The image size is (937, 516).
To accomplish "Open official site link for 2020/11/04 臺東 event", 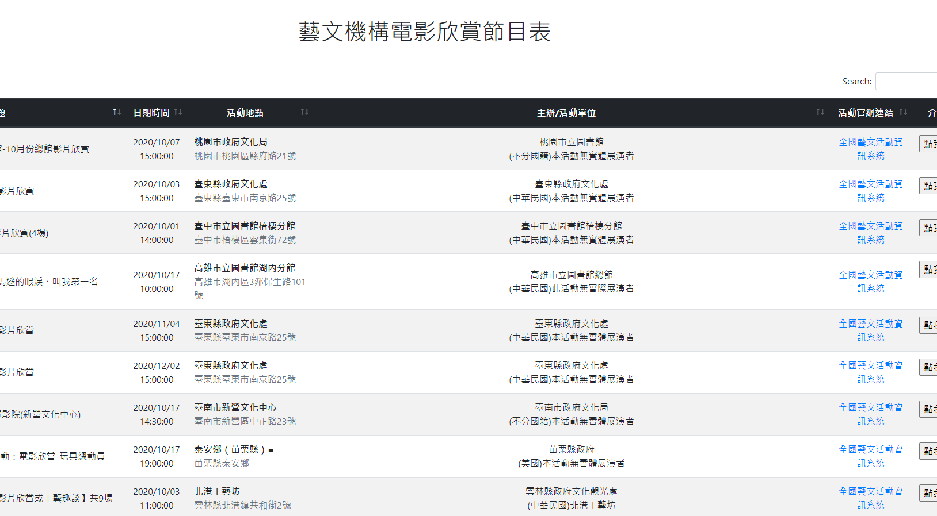I will click(870, 330).
